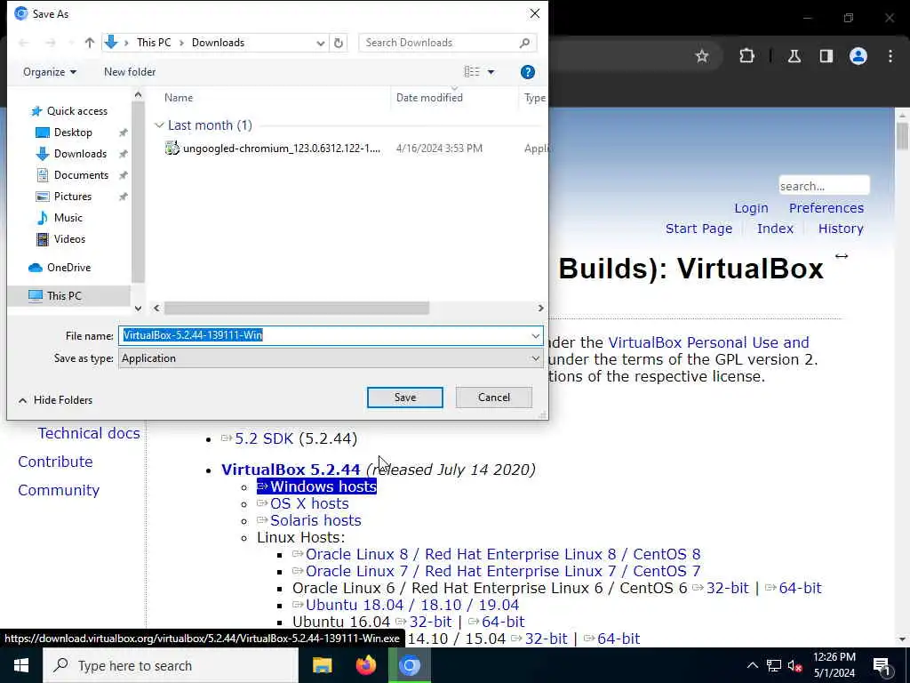This screenshot has height=683, width=910.
Task: Click New folder in the dialog toolbar
Action: [130, 72]
